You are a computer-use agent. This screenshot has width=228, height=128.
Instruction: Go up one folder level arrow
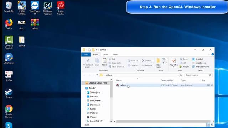(x=97, y=75)
